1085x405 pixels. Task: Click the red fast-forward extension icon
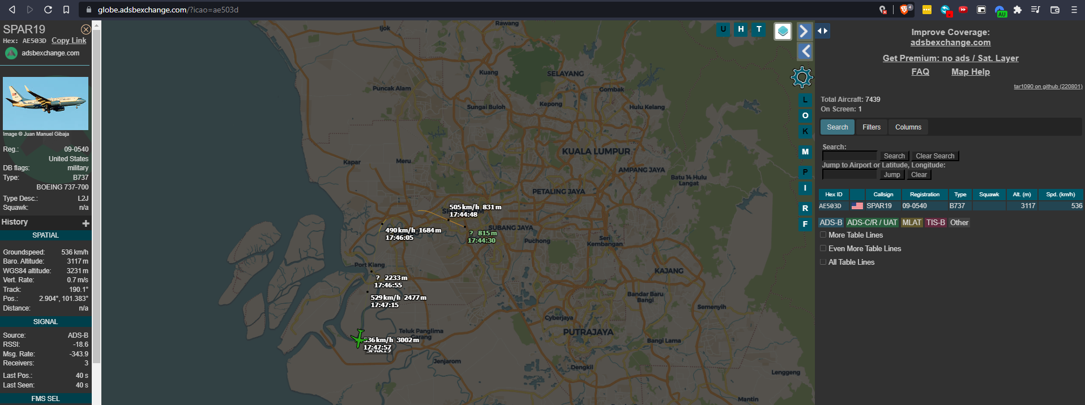963,10
